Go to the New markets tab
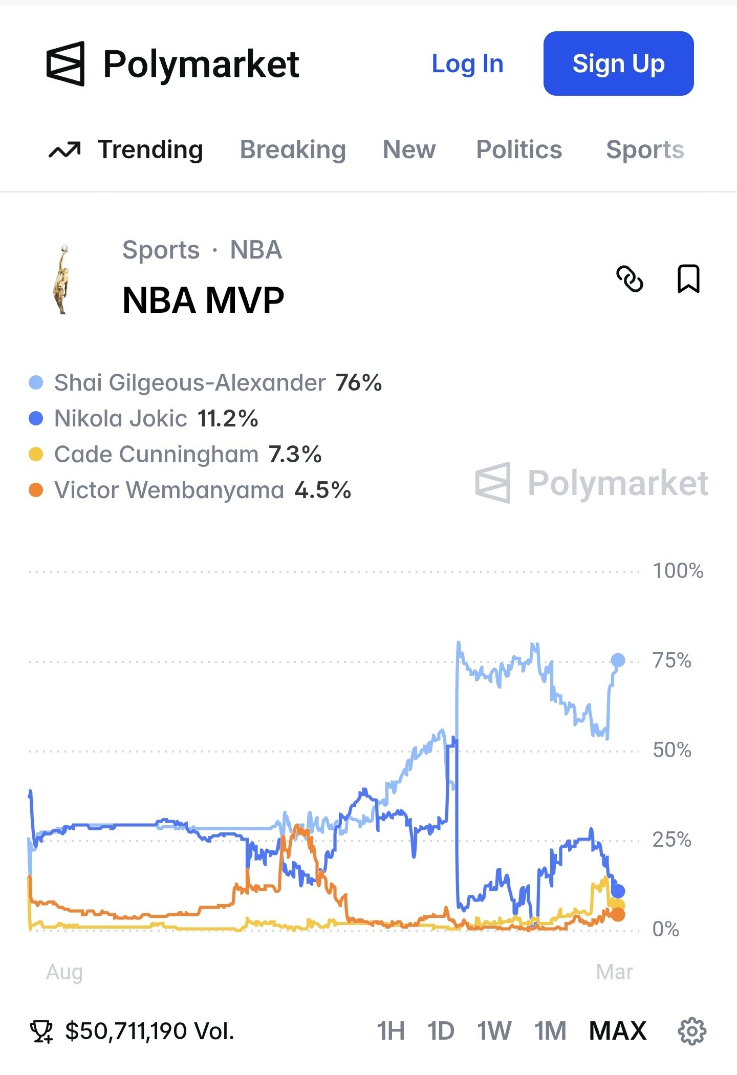The height and width of the screenshot is (1075, 737). coord(409,150)
